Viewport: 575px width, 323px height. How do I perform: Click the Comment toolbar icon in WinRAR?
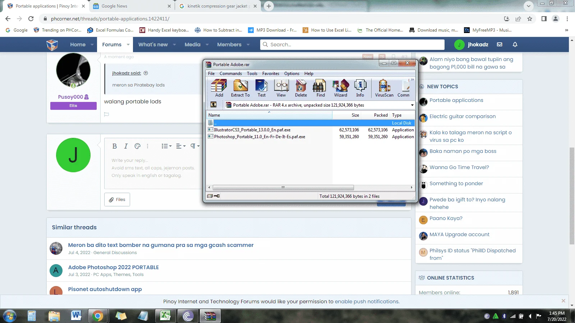404,88
